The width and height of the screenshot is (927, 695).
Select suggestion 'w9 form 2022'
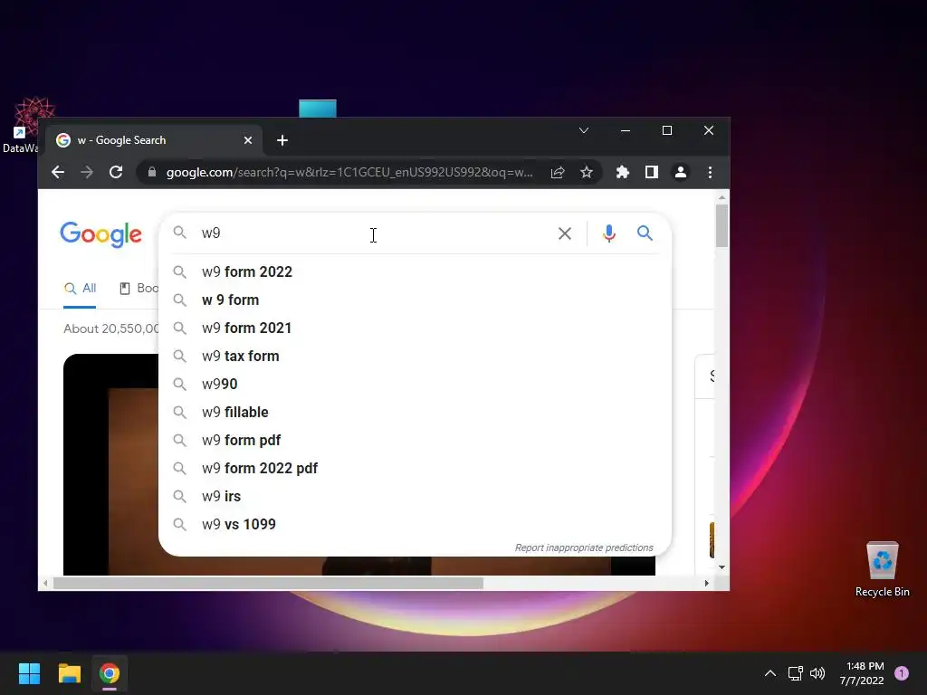click(x=415, y=271)
